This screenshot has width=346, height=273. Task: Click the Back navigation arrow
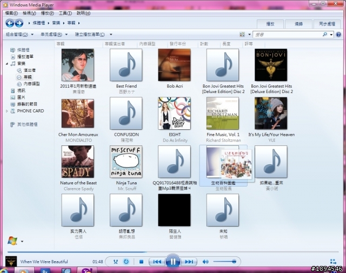coord(10,23)
